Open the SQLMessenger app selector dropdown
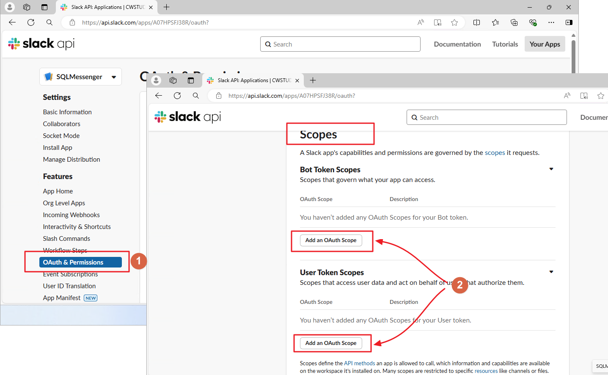Image resolution: width=608 pixels, height=375 pixels. pyautogui.click(x=80, y=77)
